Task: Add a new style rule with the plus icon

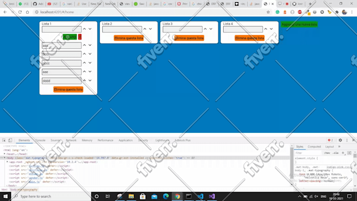Action: tap(343, 153)
